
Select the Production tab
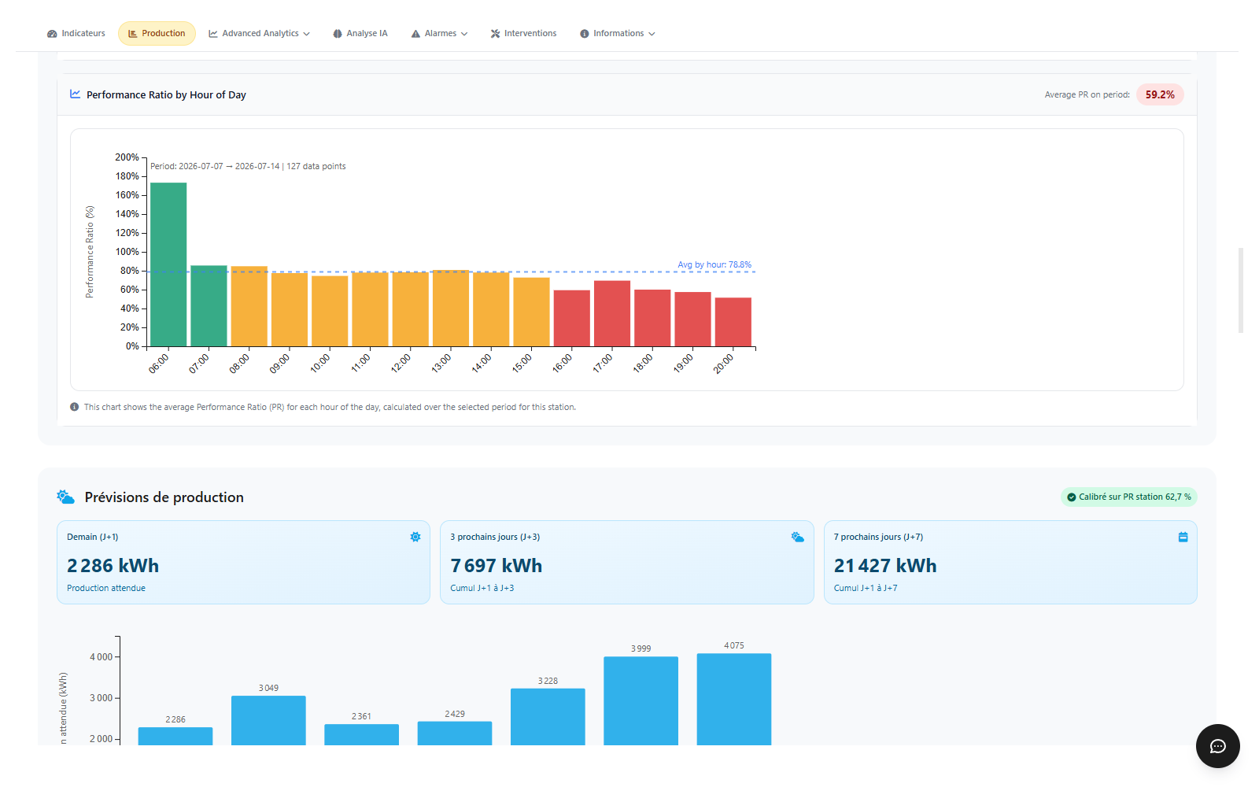tap(157, 34)
